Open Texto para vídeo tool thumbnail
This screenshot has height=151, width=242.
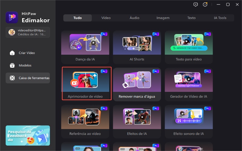pos(189,43)
